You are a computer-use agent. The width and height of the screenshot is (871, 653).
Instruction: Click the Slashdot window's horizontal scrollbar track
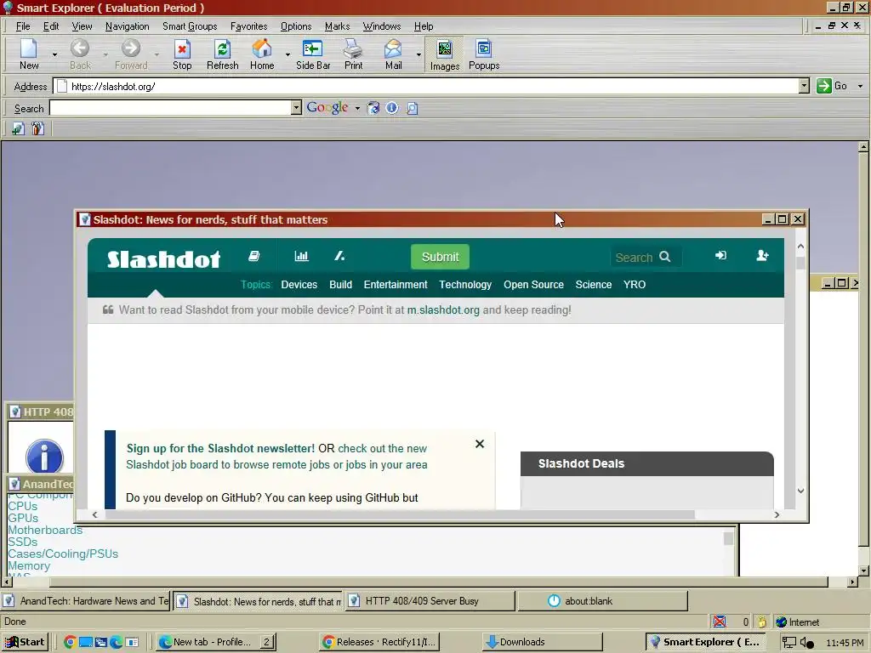435,514
